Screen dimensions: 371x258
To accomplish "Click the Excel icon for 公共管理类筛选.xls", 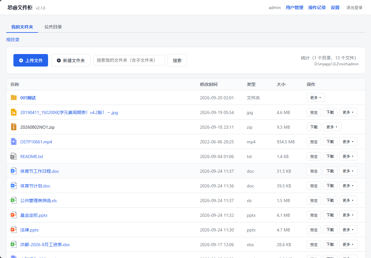I will tap(14, 201).
